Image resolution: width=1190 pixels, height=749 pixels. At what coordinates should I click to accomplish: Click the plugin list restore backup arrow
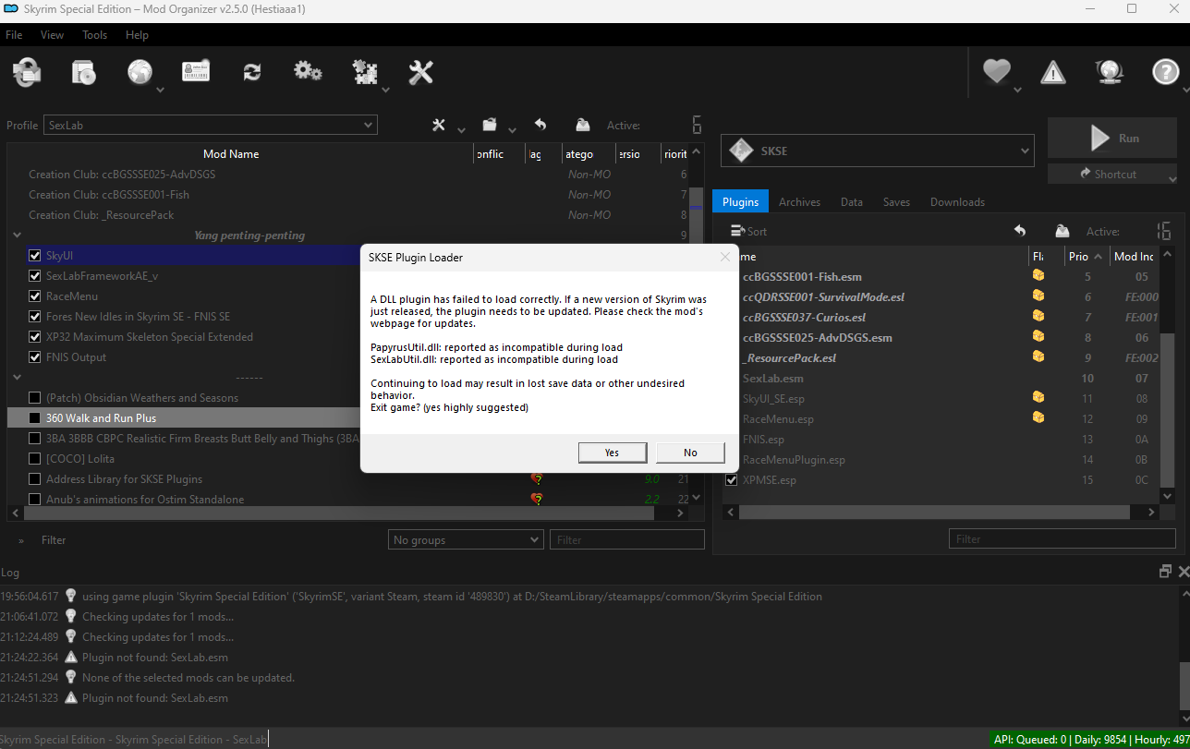pos(1020,231)
